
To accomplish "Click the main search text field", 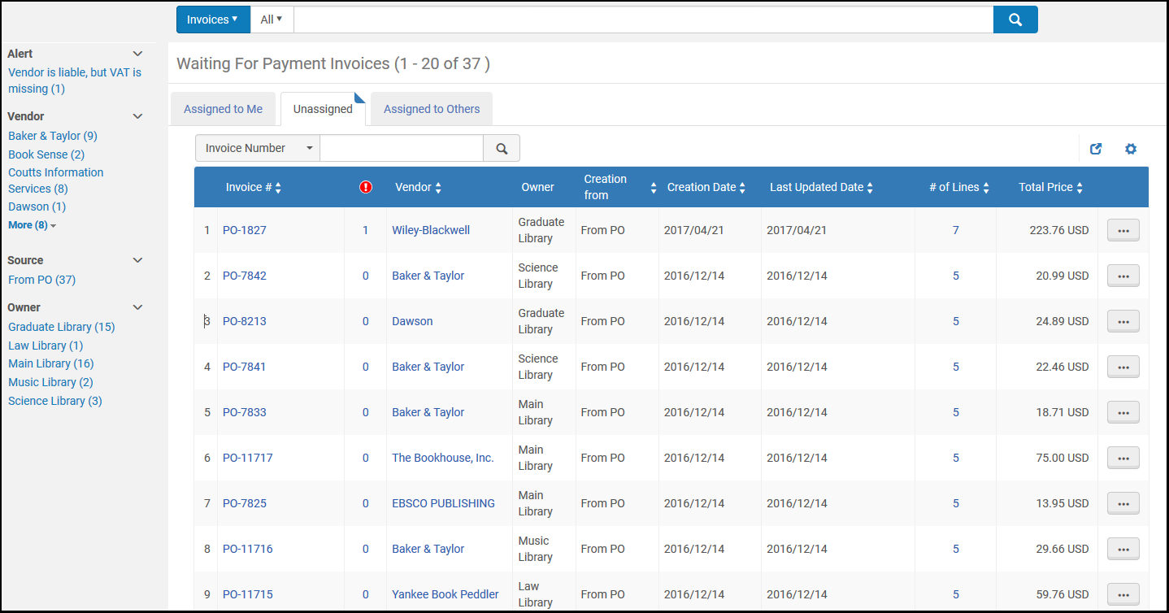I will tap(643, 20).
